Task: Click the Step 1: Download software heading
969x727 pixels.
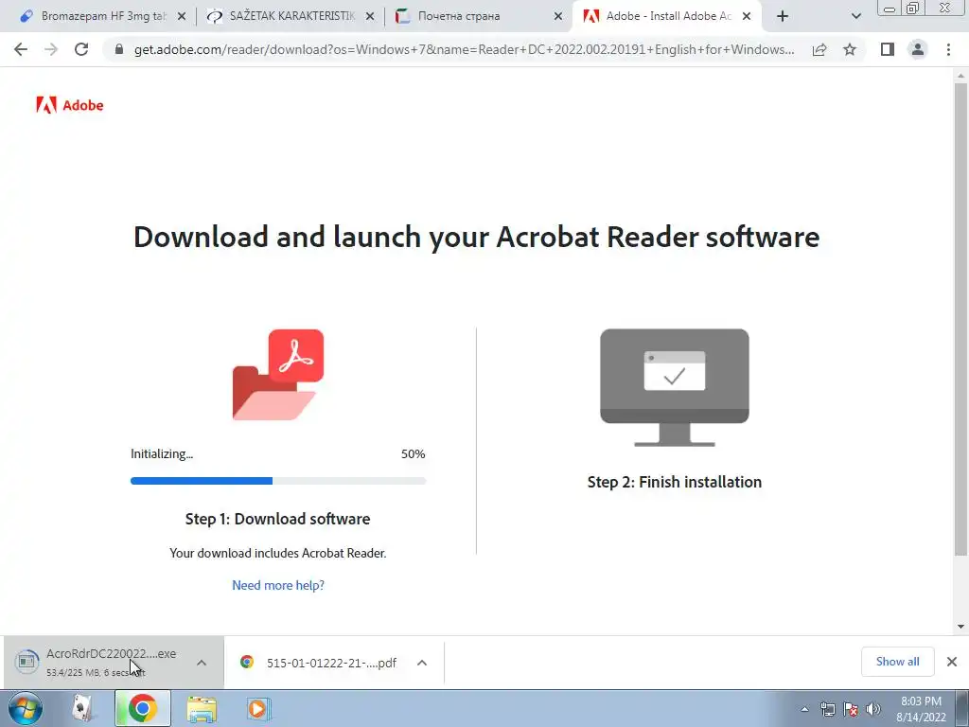Action: 278,519
